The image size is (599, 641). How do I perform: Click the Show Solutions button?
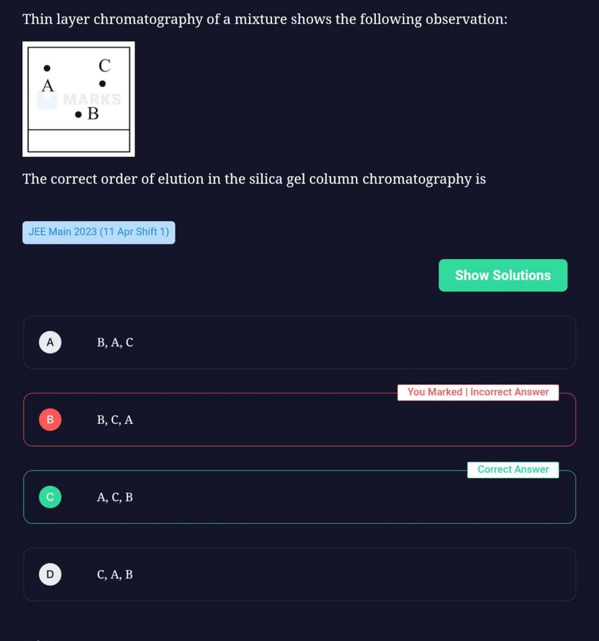[502, 275]
